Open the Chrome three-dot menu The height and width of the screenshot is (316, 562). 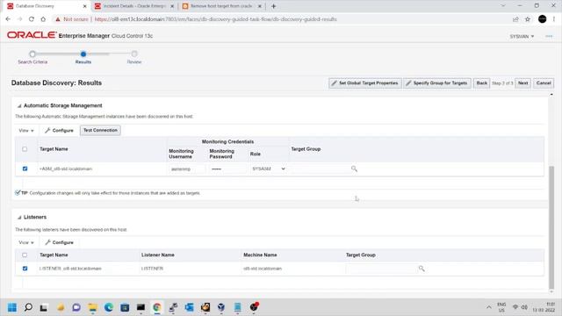[x=555, y=19]
